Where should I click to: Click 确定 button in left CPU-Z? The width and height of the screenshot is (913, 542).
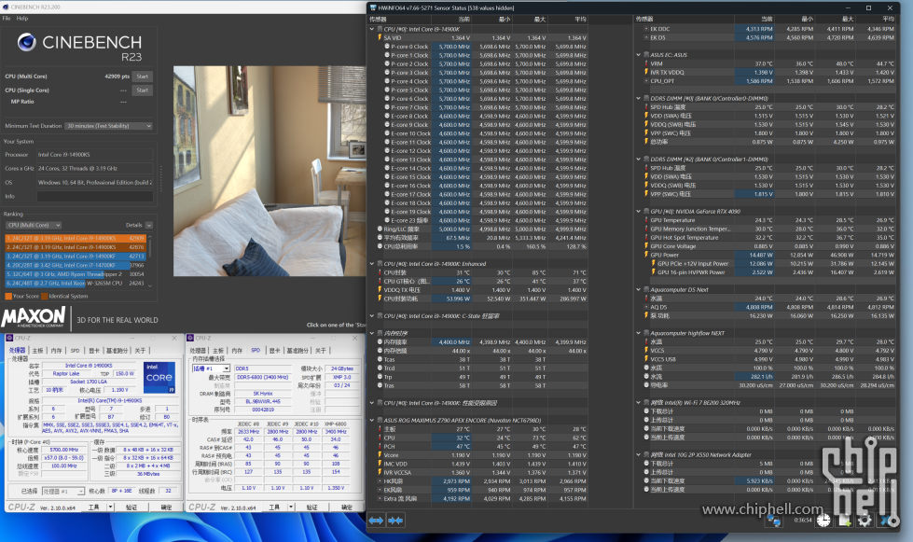[166, 507]
